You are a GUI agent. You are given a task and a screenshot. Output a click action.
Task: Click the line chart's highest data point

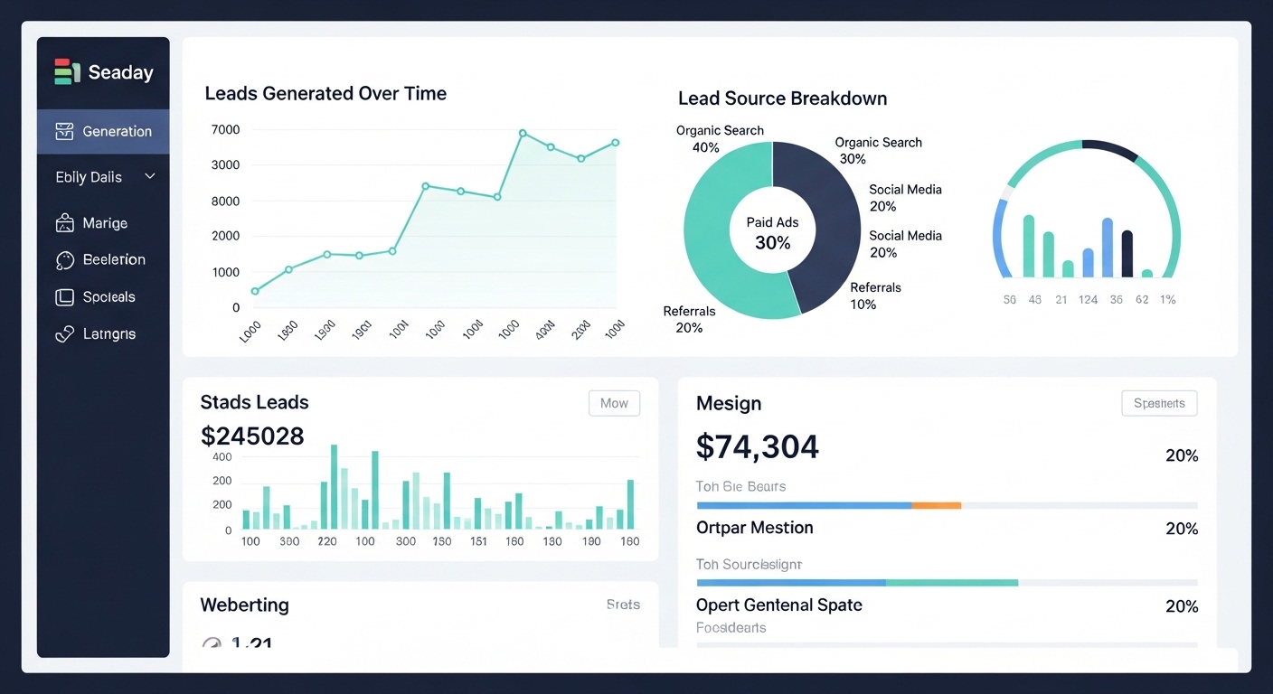coord(523,134)
